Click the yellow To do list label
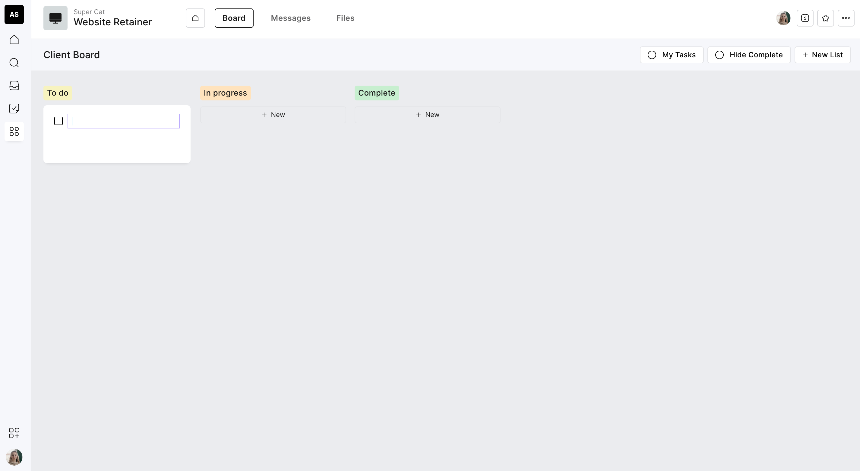This screenshot has width=860, height=471. [57, 93]
